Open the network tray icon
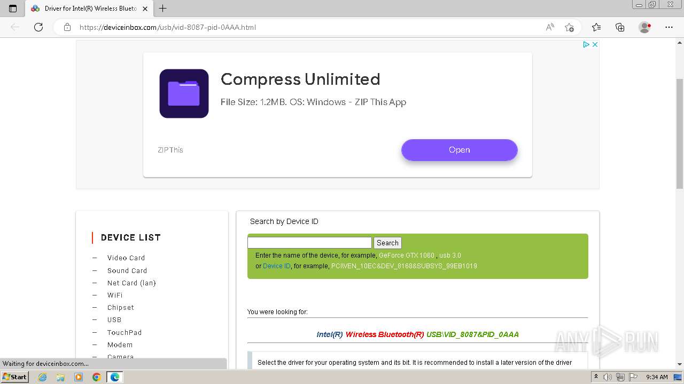 (620, 377)
